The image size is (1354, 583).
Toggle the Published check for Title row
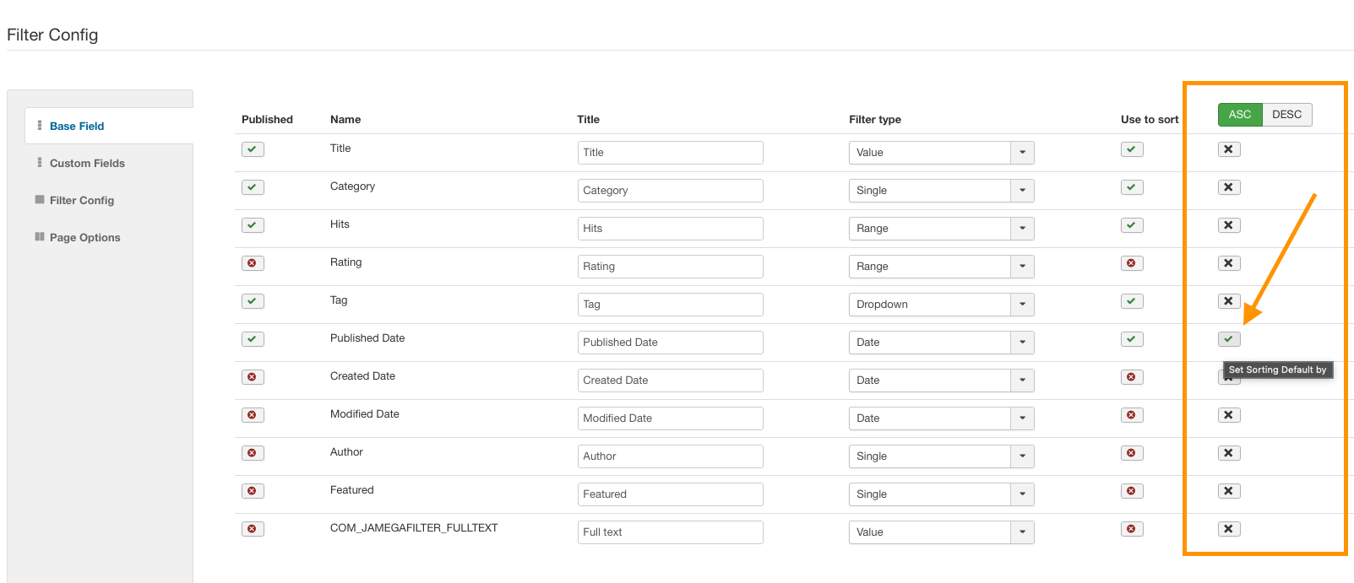[x=253, y=149]
